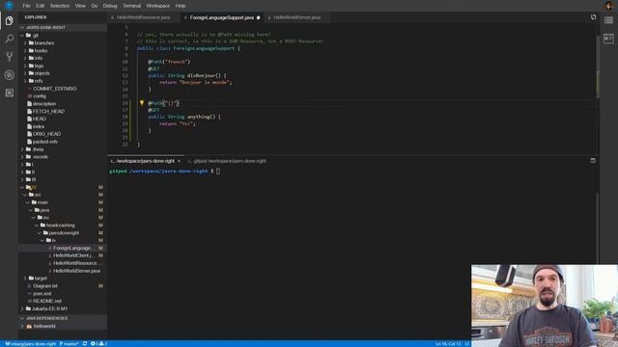
Task: Click the master branch indicator in the status bar
Action: coord(69,344)
